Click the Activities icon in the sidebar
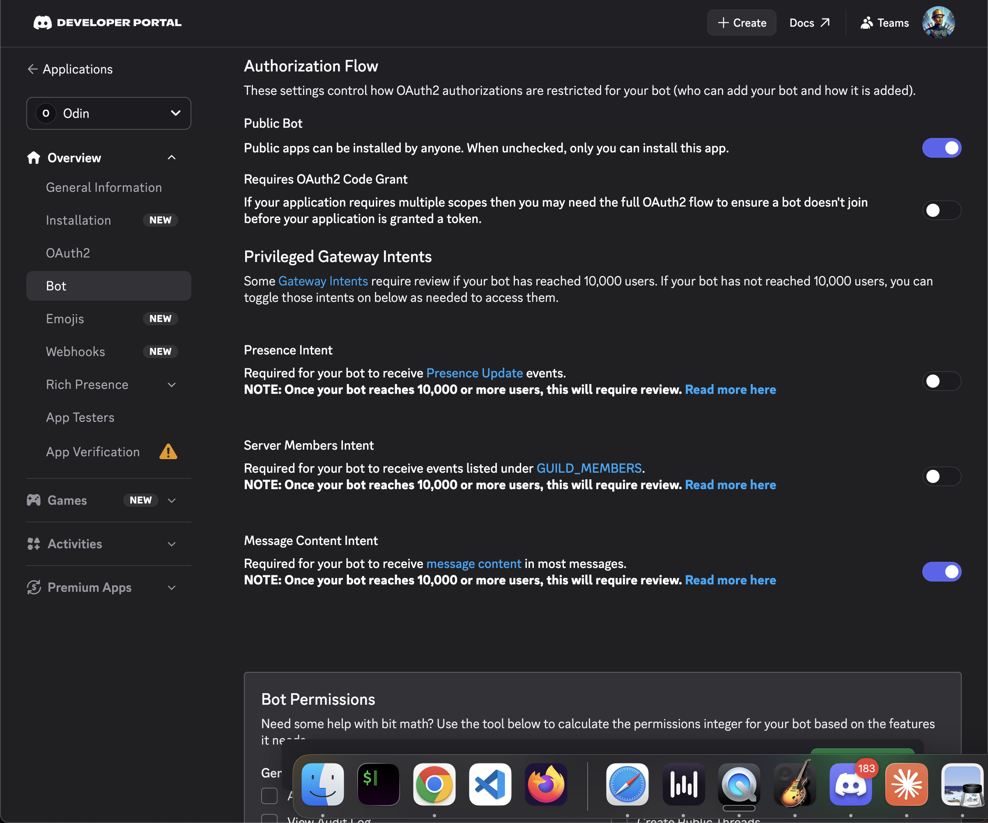 click(33, 543)
